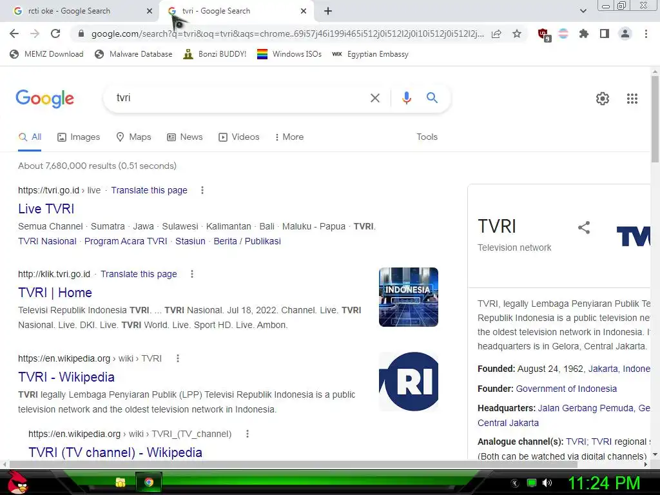Share this page from the address bar

pos(496,34)
